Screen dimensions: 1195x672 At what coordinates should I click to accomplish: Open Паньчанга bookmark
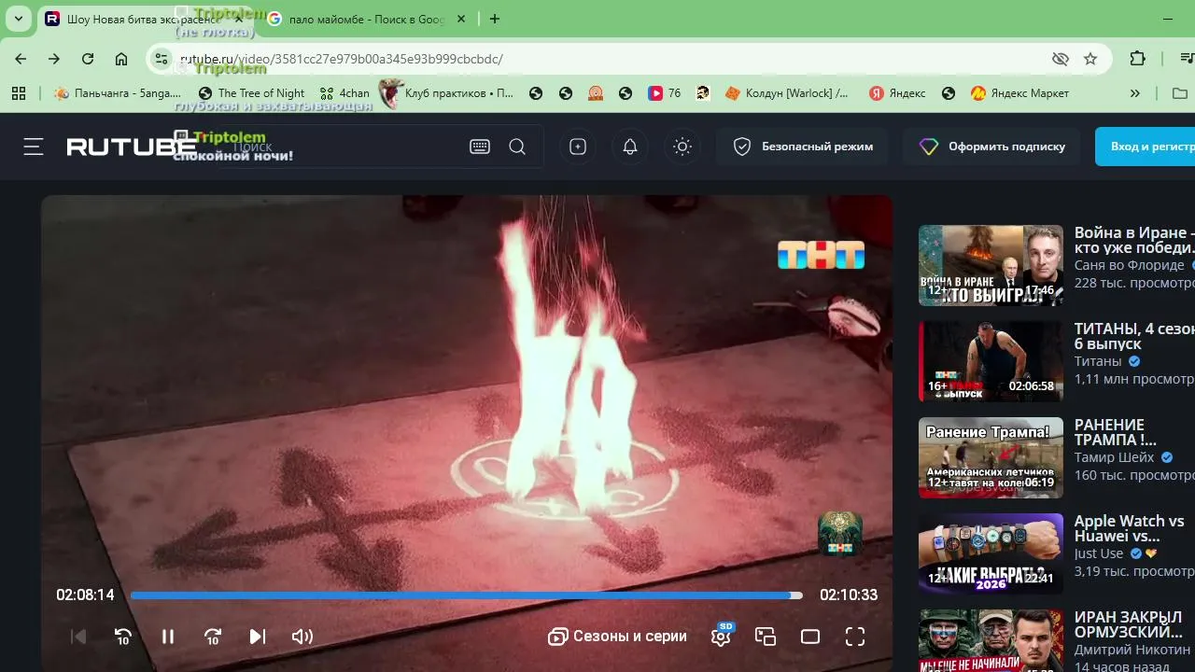(x=118, y=93)
